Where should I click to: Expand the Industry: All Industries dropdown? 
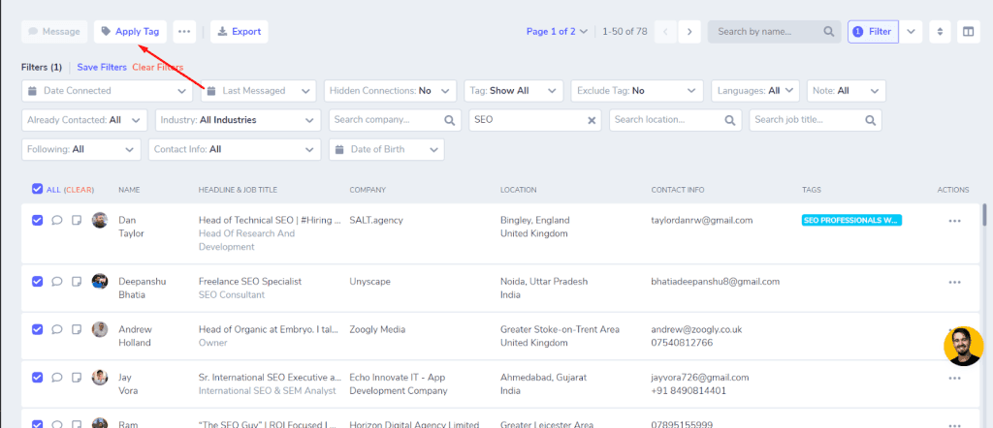pyautogui.click(x=239, y=120)
